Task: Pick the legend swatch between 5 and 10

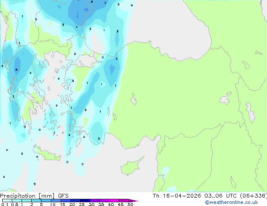Action: [46, 201]
